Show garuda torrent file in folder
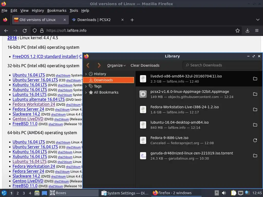The height and width of the screenshot is (197, 263). (x=255, y=156)
